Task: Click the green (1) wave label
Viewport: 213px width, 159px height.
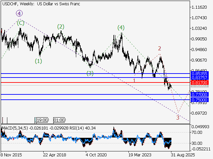Action: [39, 61]
